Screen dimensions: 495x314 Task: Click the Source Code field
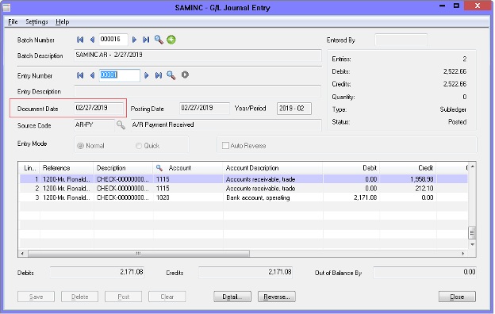[94, 125]
